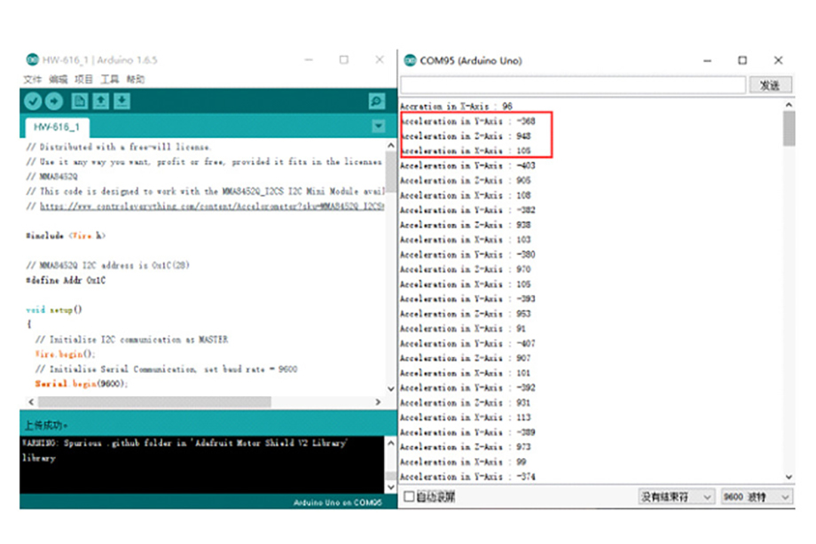Screen dimensions: 816x544
Task: Click the Upload arrow icon
Action: click(53, 101)
